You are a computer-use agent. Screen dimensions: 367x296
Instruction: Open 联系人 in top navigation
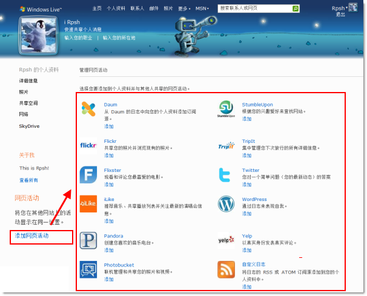click(x=137, y=8)
